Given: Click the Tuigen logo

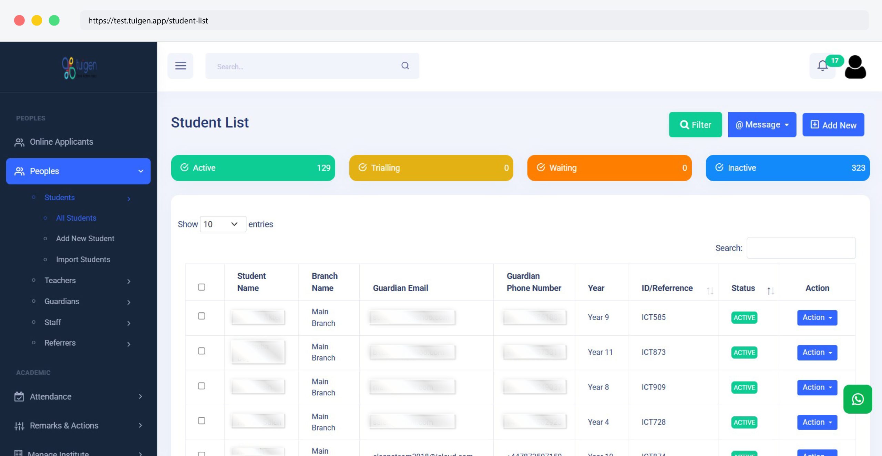Looking at the screenshot, I should coord(79,67).
